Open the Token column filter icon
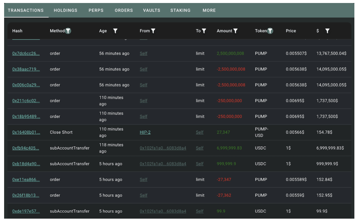357x222 pixels. pos(270,31)
